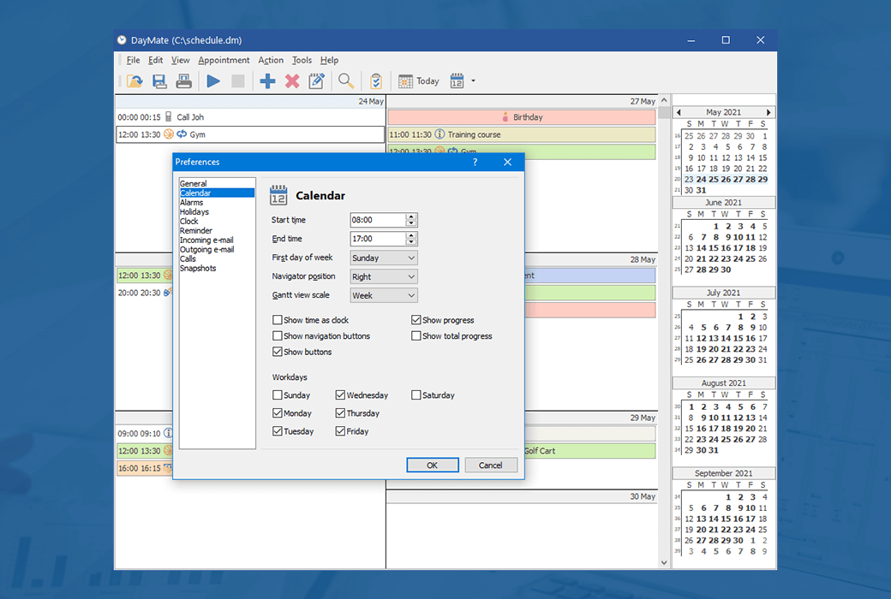Open First day of week dropdown
This screenshot has width=891, height=599.
coord(384,258)
